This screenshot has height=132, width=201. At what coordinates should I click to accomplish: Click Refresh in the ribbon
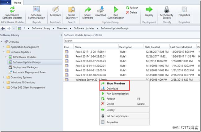coord(132,8)
